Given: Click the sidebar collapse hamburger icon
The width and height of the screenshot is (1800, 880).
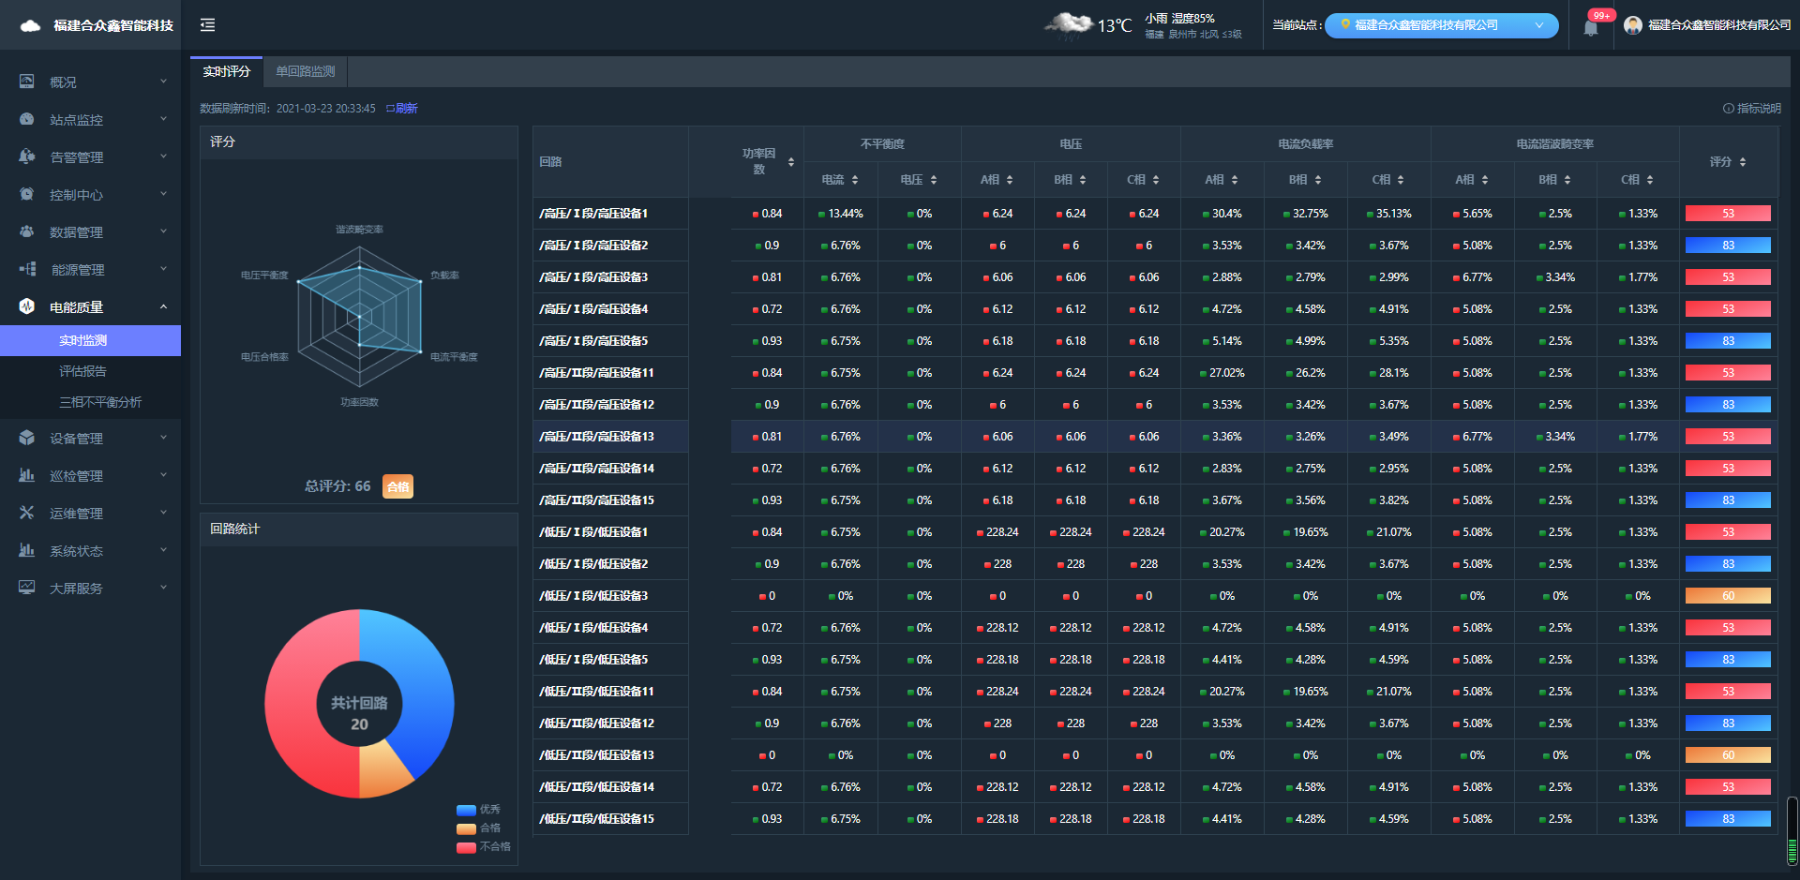Looking at the screenshot, I should tap(208, 25).
